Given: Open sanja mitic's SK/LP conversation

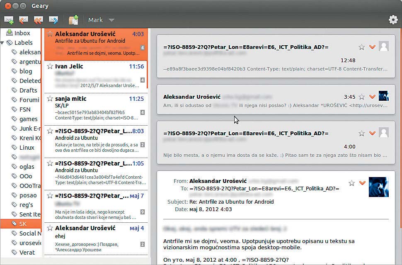Looking at the screenshot, I should (x=96, y=109).
